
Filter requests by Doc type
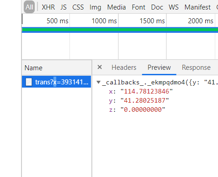[157, 7]
